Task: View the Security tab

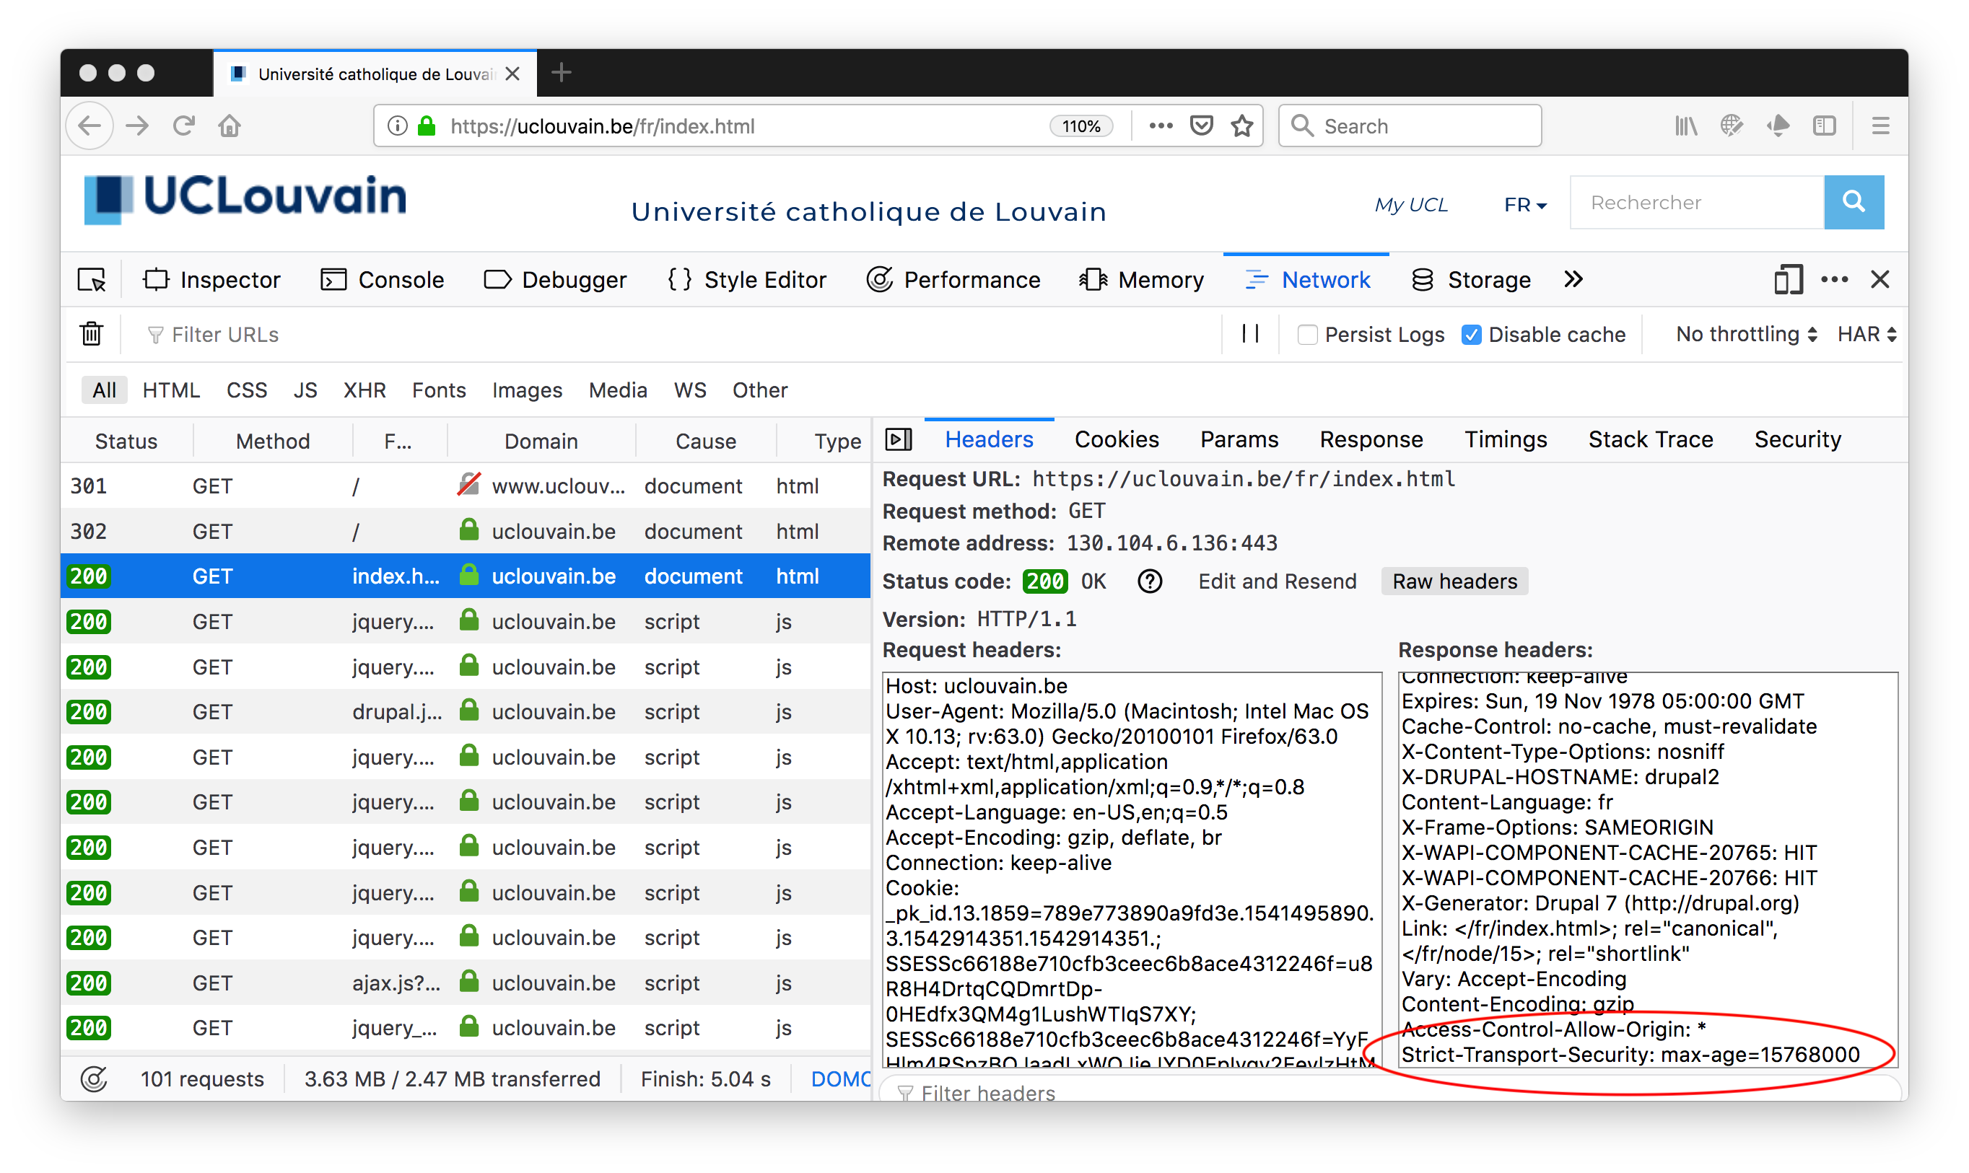Action: [1797, 439]
